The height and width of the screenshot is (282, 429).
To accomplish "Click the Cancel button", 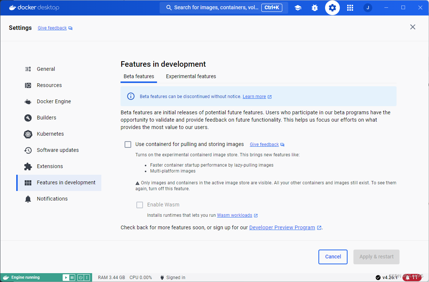I will [x=333, y=257].
